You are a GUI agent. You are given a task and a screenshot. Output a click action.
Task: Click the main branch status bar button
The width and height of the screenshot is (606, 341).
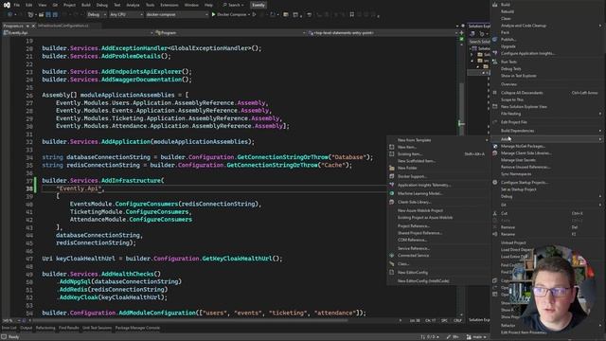[476, 337]
